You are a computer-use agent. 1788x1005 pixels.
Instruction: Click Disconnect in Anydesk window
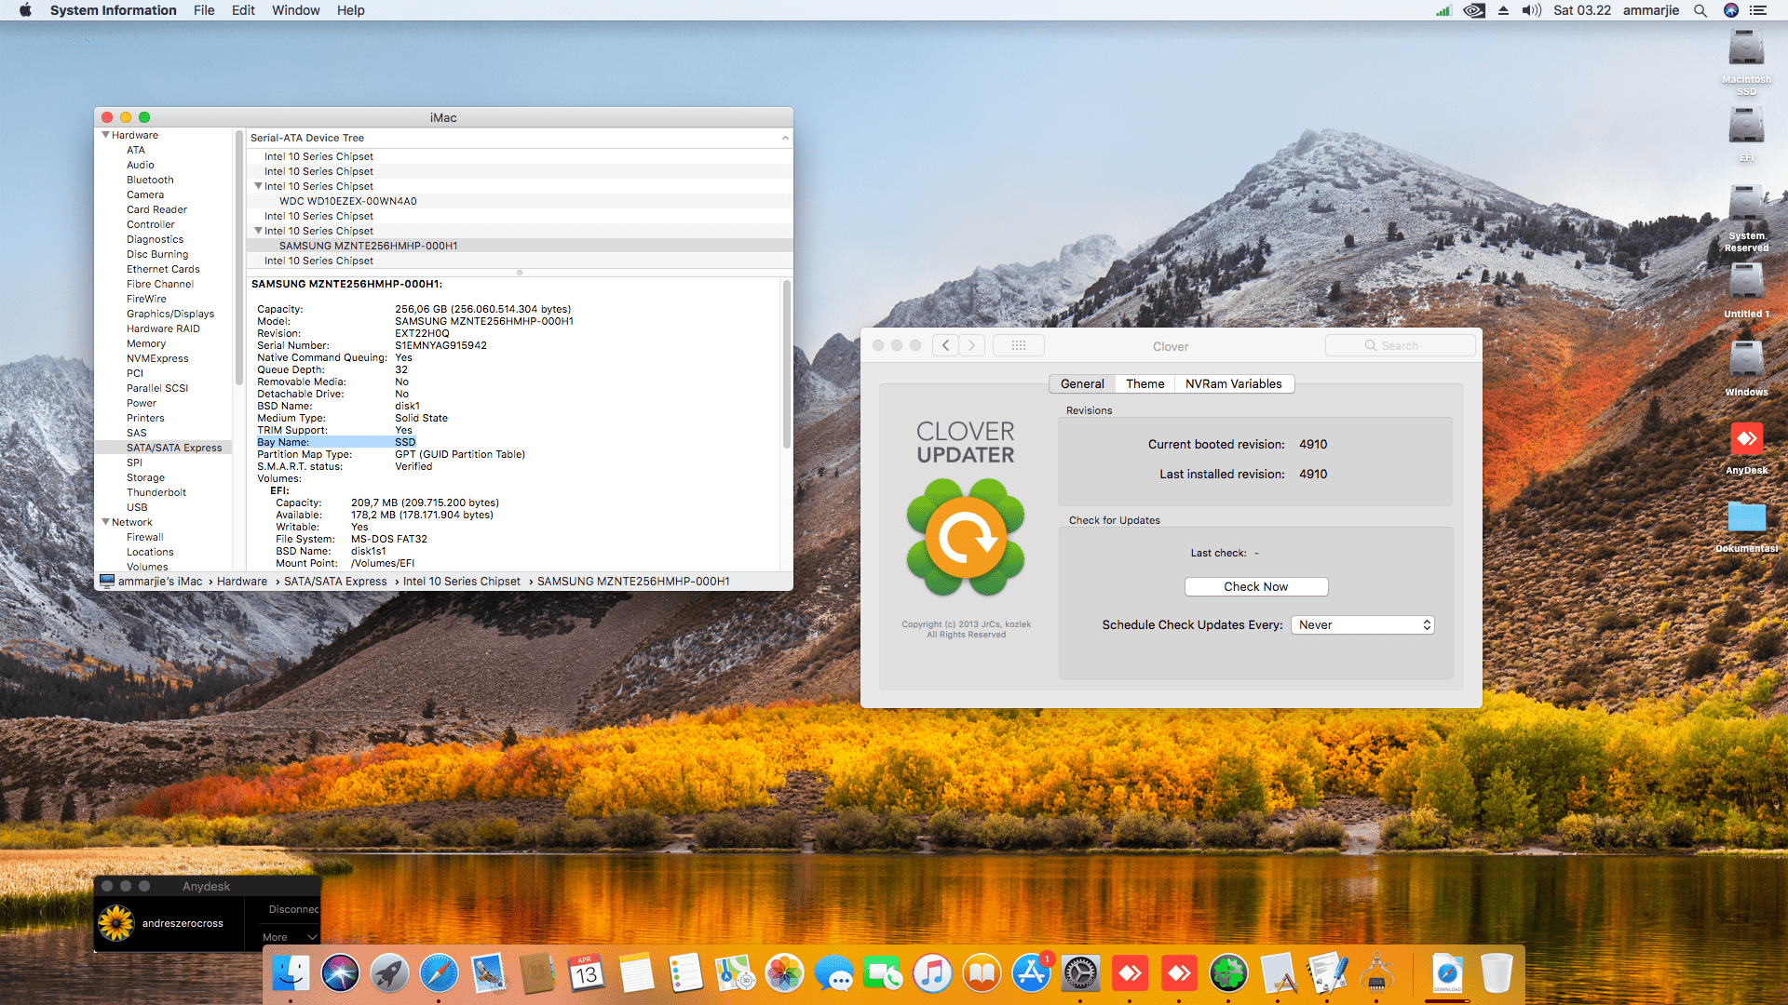[292, 909]
